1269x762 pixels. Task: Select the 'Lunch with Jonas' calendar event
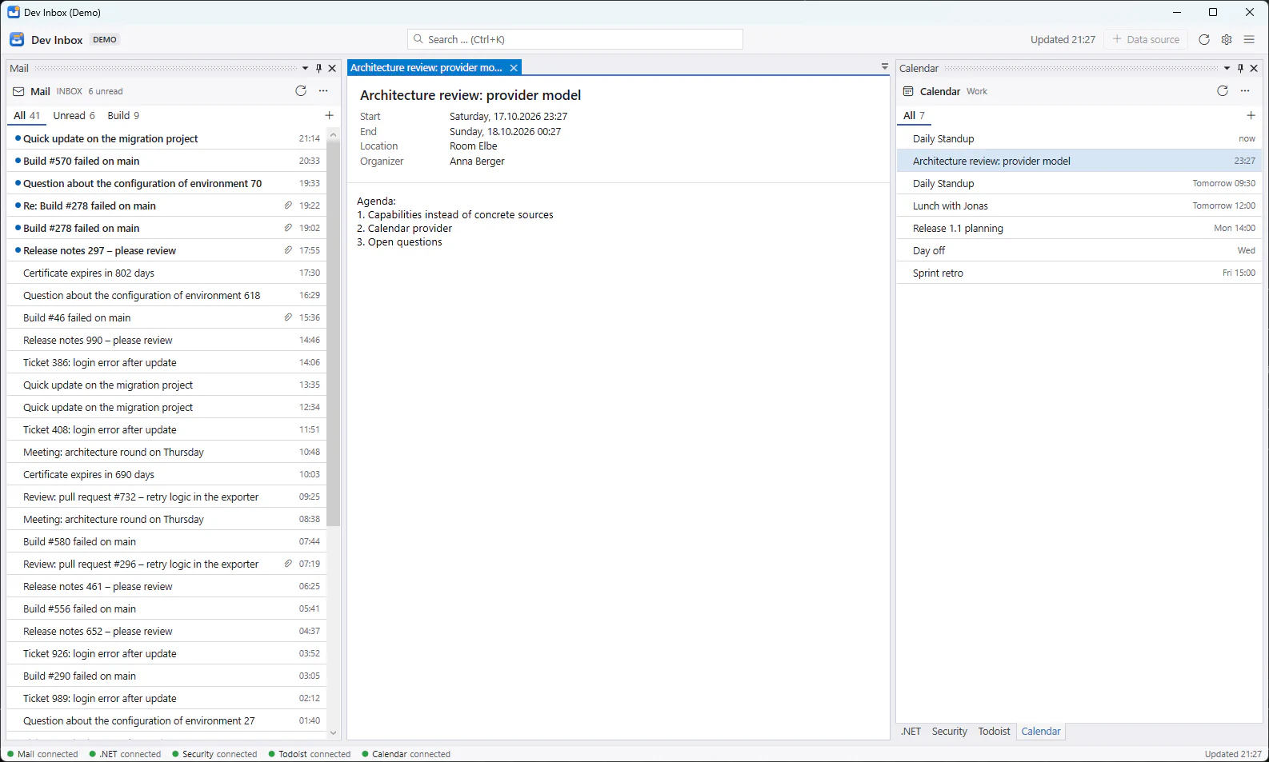1079,205
